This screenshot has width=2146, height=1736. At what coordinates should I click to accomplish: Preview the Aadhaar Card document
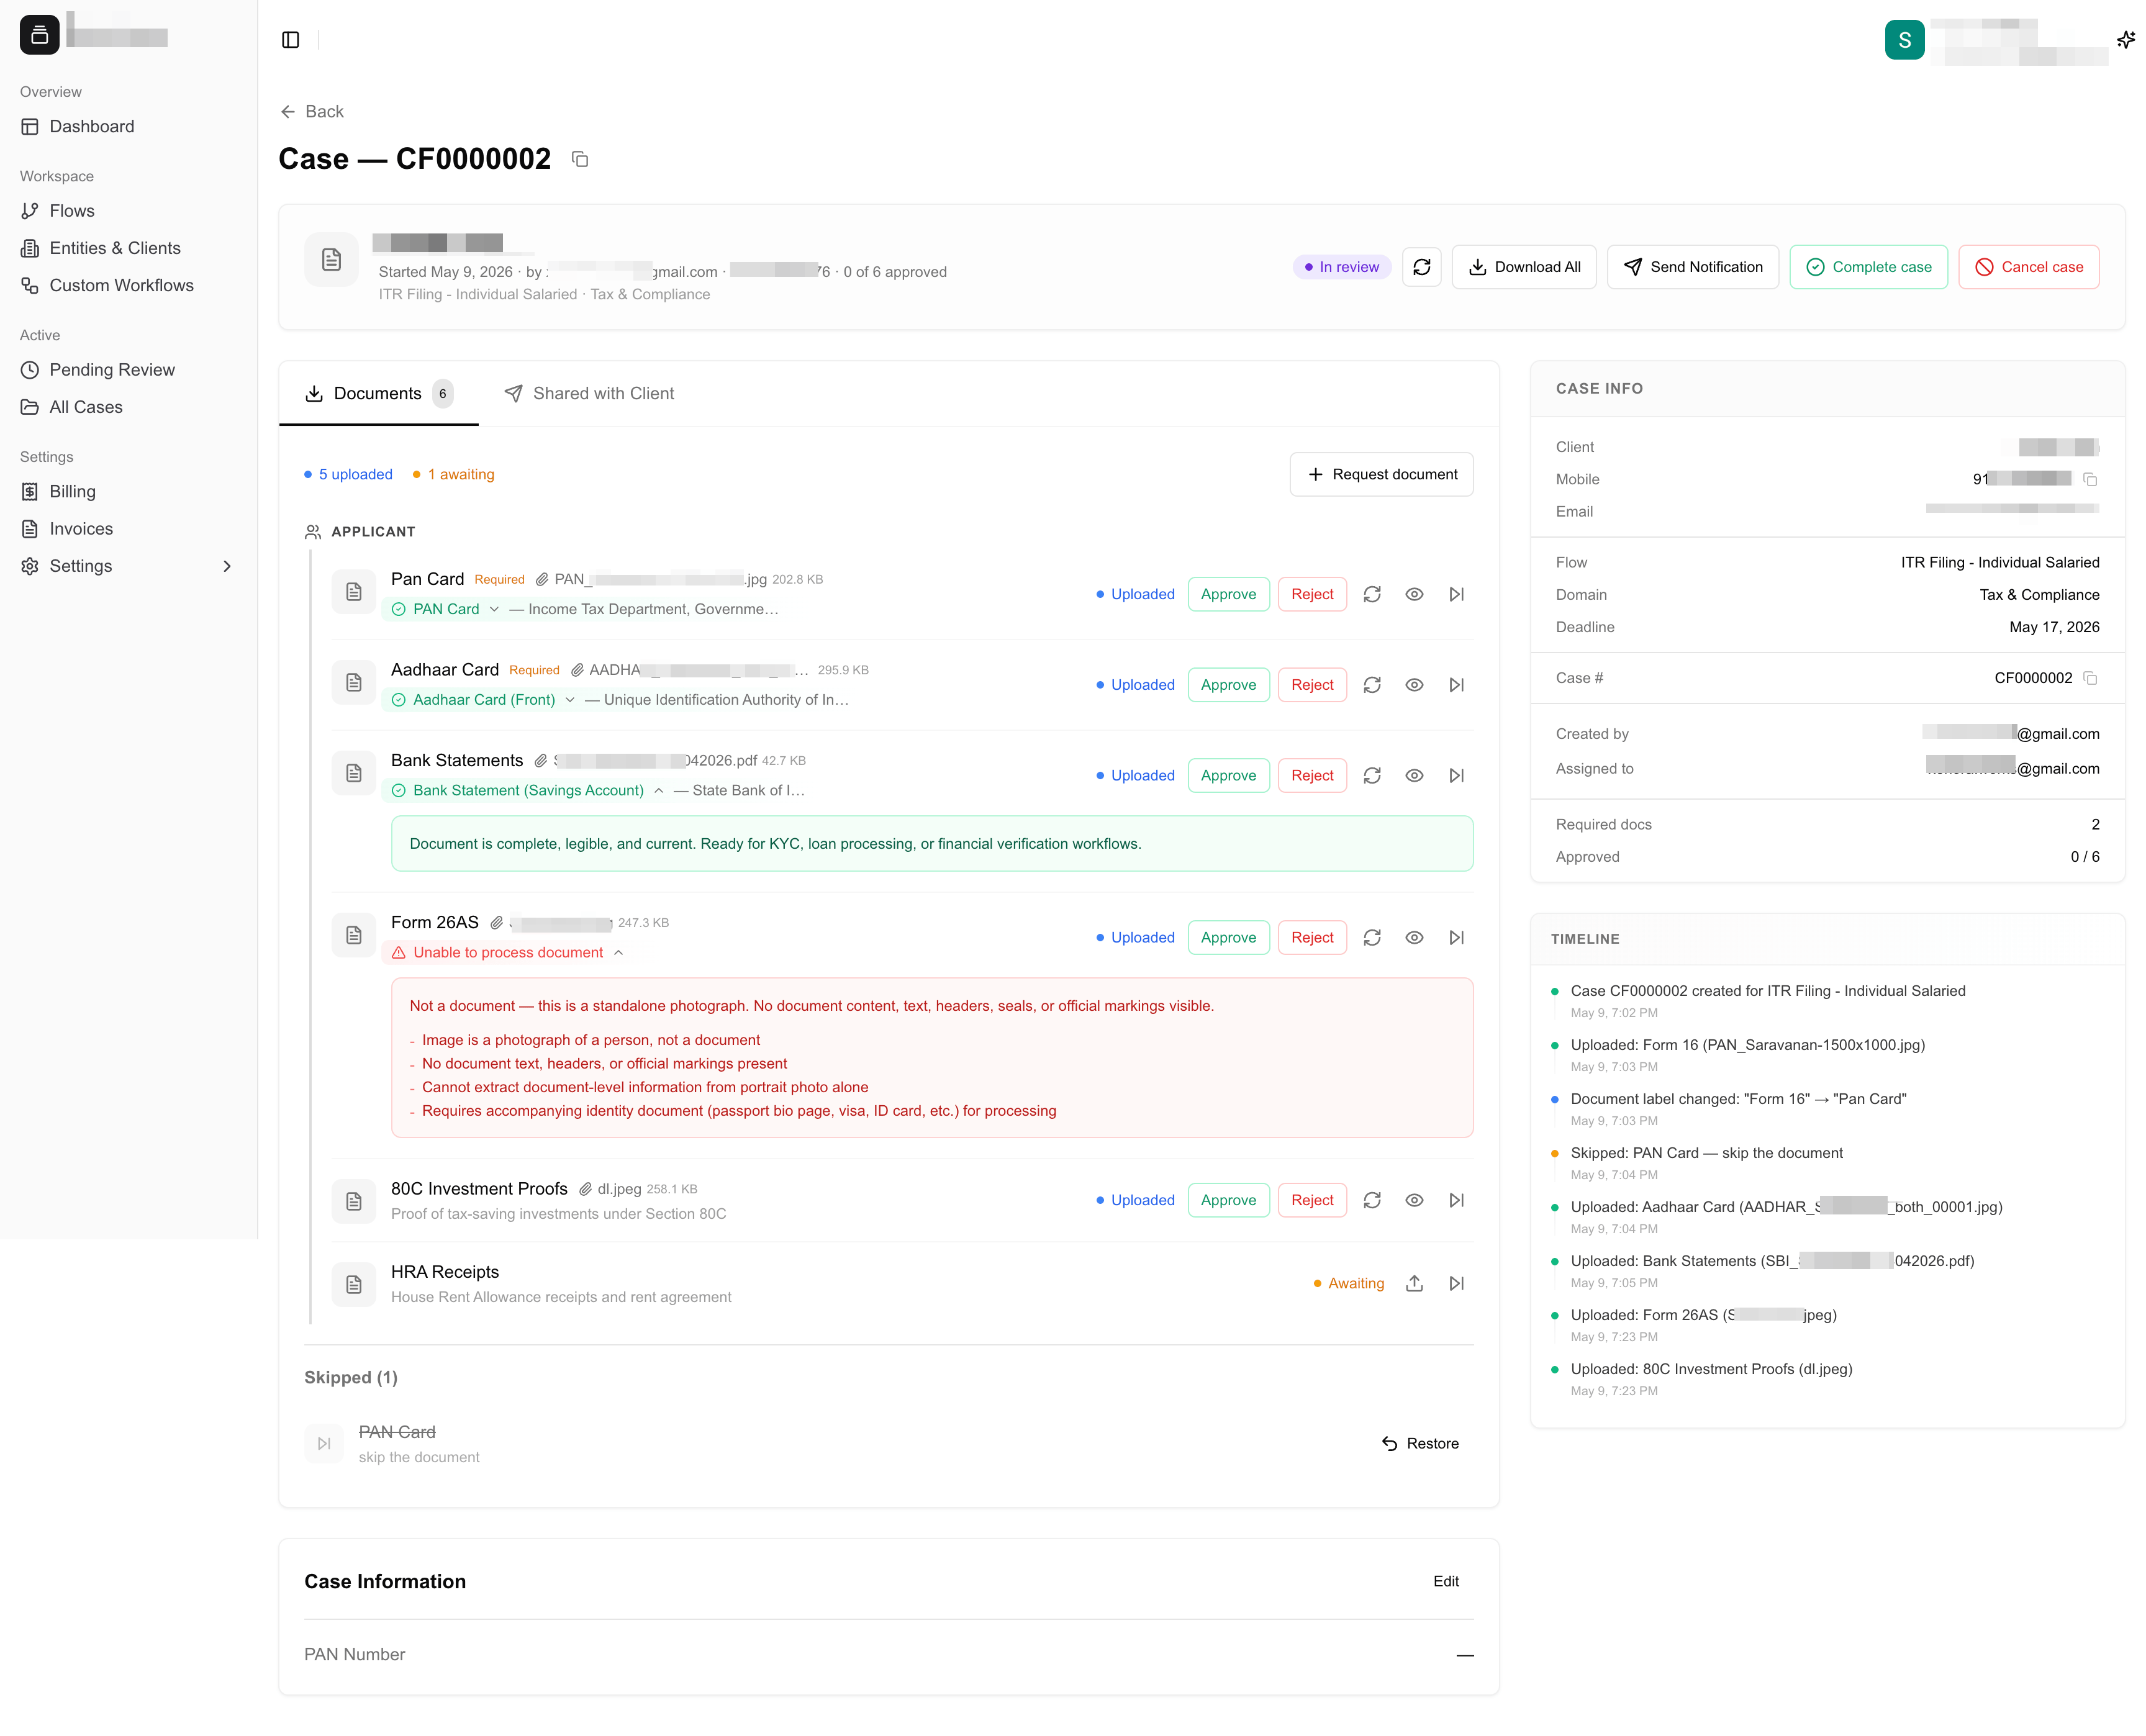pyautogui.click(x=1414, y=685)
